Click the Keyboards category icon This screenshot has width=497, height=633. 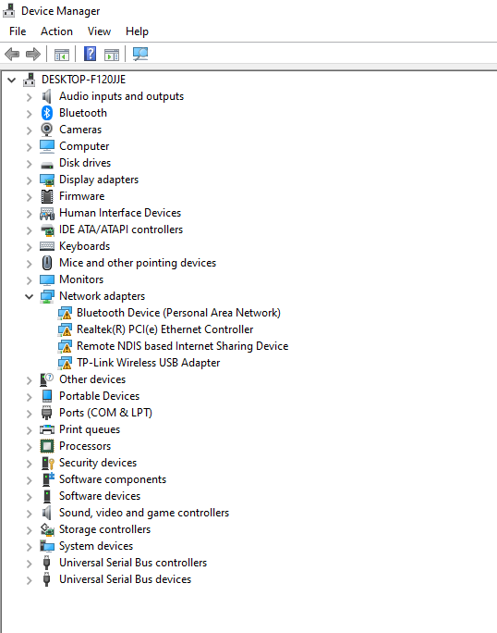point(47,246)
